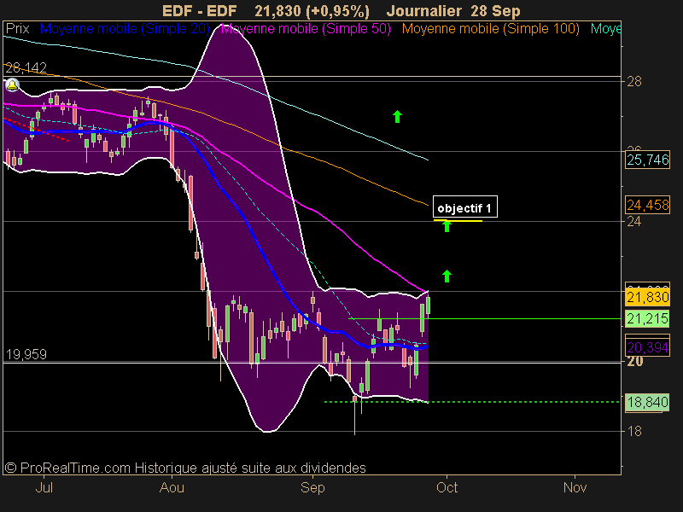Select the "Moyenne mobile (Simple 50)" legend label

point(306,29)
